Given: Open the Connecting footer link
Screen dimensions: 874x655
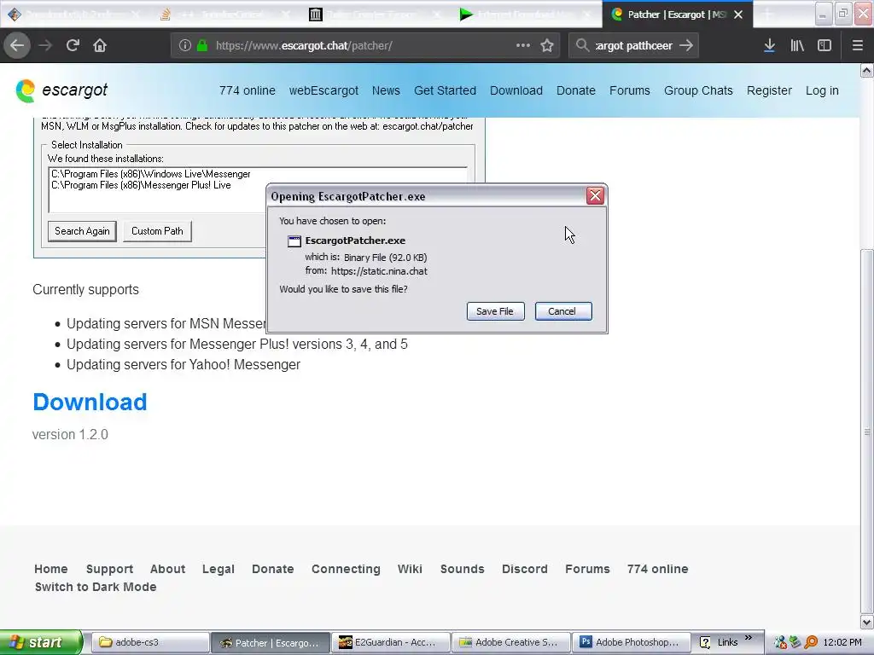Looking at the screenshot, I should 346,569.
